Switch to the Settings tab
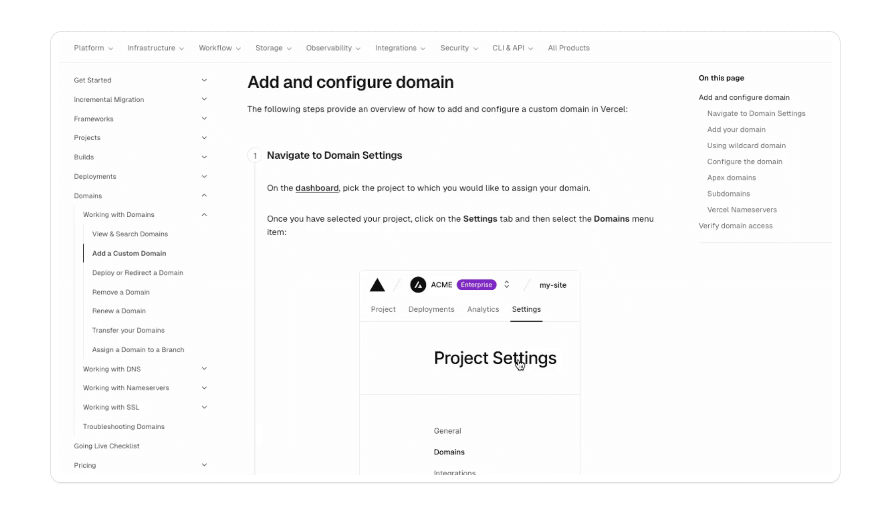This screenshot has width=886, height=515. [526, 309]
